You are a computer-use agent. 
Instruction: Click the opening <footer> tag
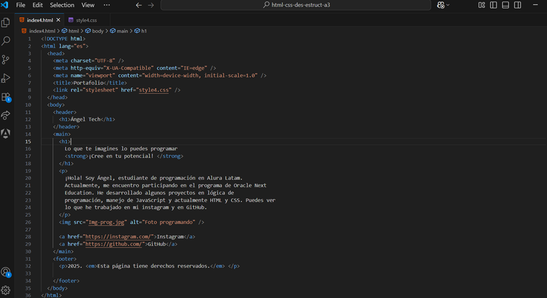pos(65,259)
